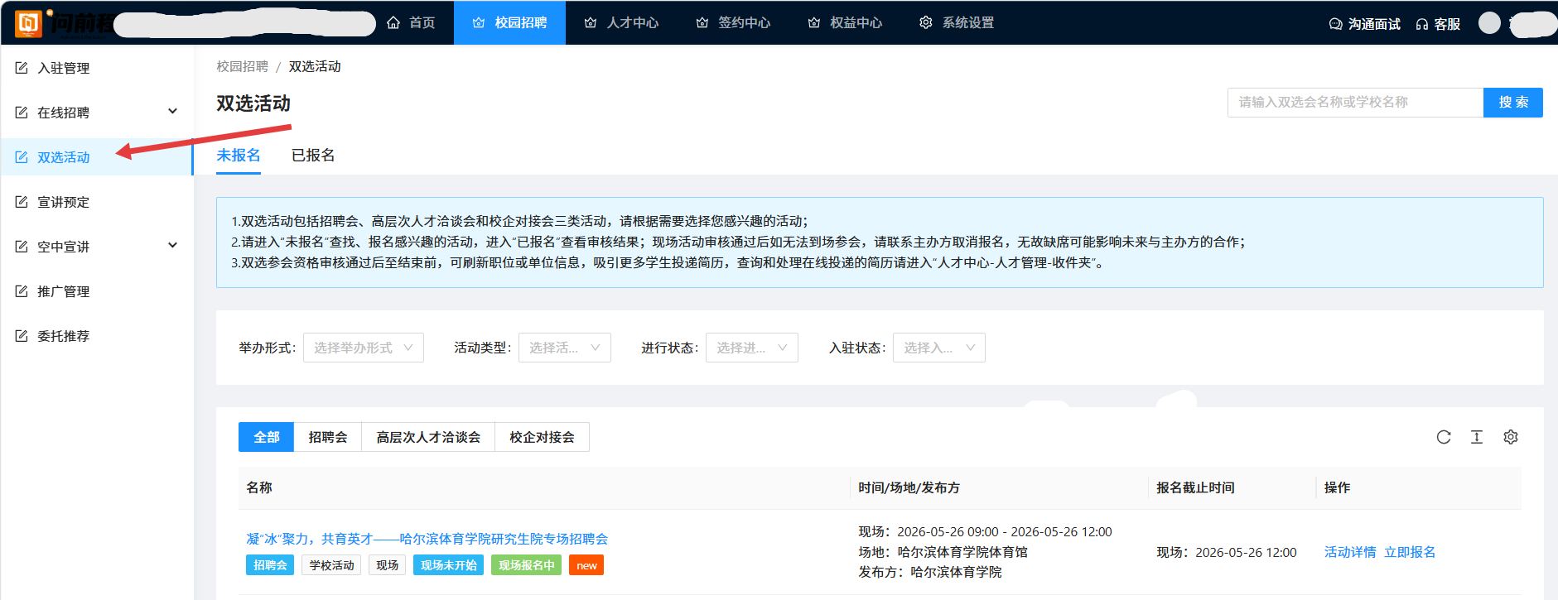Select the 全部 filter button
This screenshot has width=1558, height=600.
click(266, 437)
